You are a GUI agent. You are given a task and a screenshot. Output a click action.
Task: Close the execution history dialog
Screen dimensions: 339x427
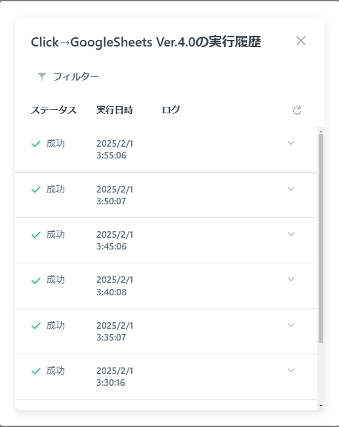pos(301,41)
